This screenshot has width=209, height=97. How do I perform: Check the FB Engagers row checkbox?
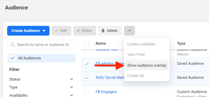[x=87, y=92]
